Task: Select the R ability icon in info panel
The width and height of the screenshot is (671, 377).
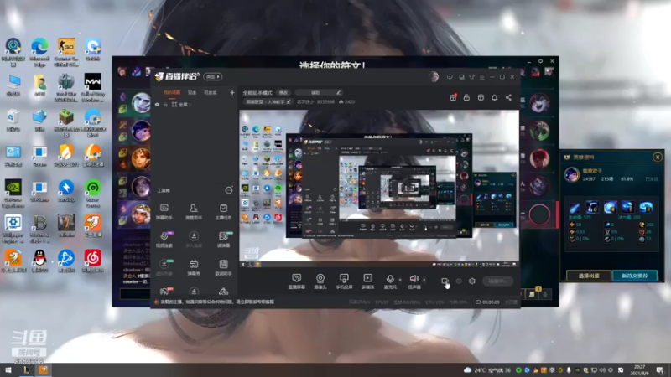Action: coord(646,207)
